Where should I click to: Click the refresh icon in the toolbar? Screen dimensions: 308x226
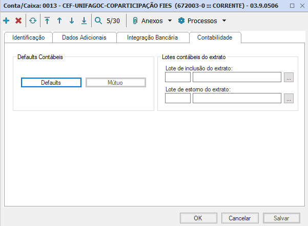point(33,21)
